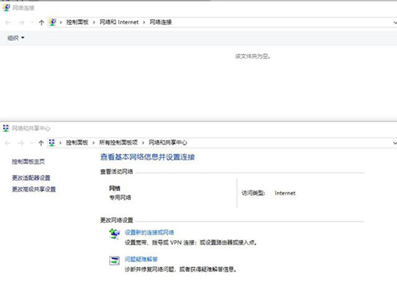Select 网络连接 breadcrumb in address bar
397x291 pixels.
click(161, 23)
